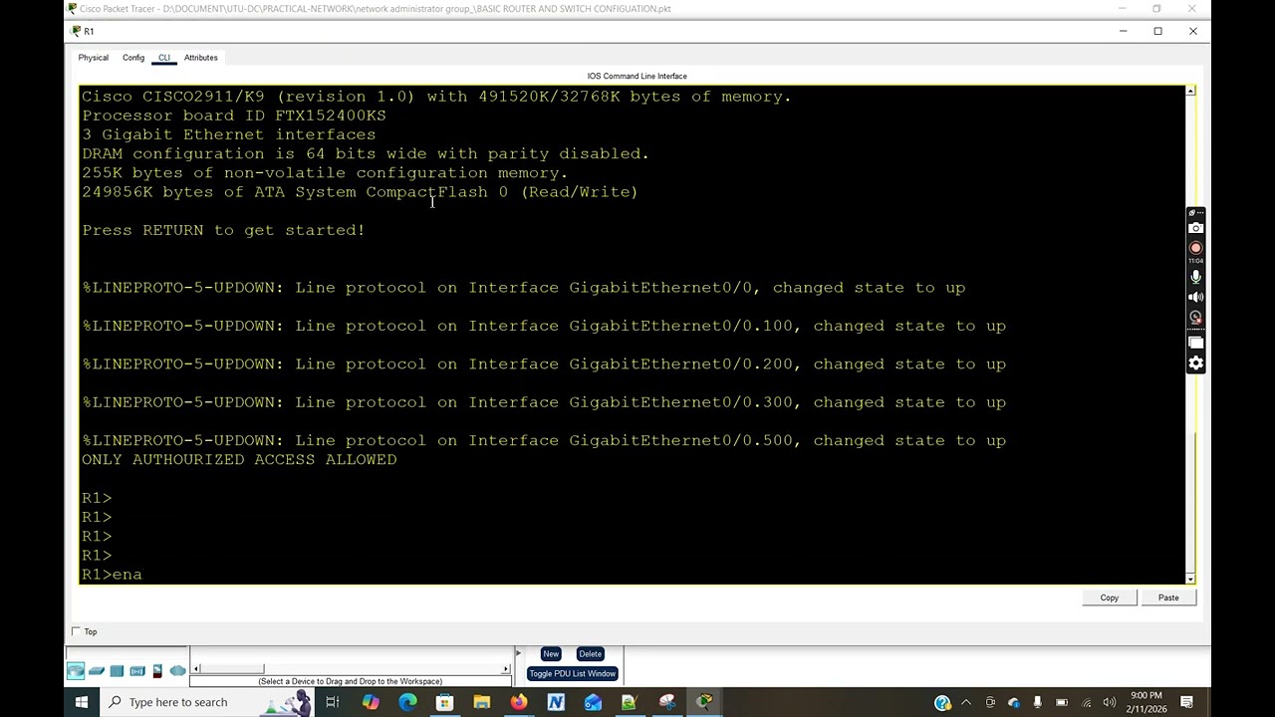The width and height of the screenshot is (1275, 717).
Task: Open the recorder region selection icon
Action: click(x=1196, y=343)
